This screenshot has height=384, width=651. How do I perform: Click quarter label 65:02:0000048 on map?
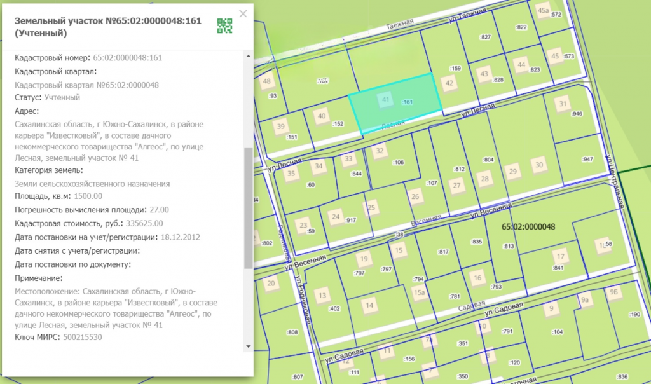[528, 227]
